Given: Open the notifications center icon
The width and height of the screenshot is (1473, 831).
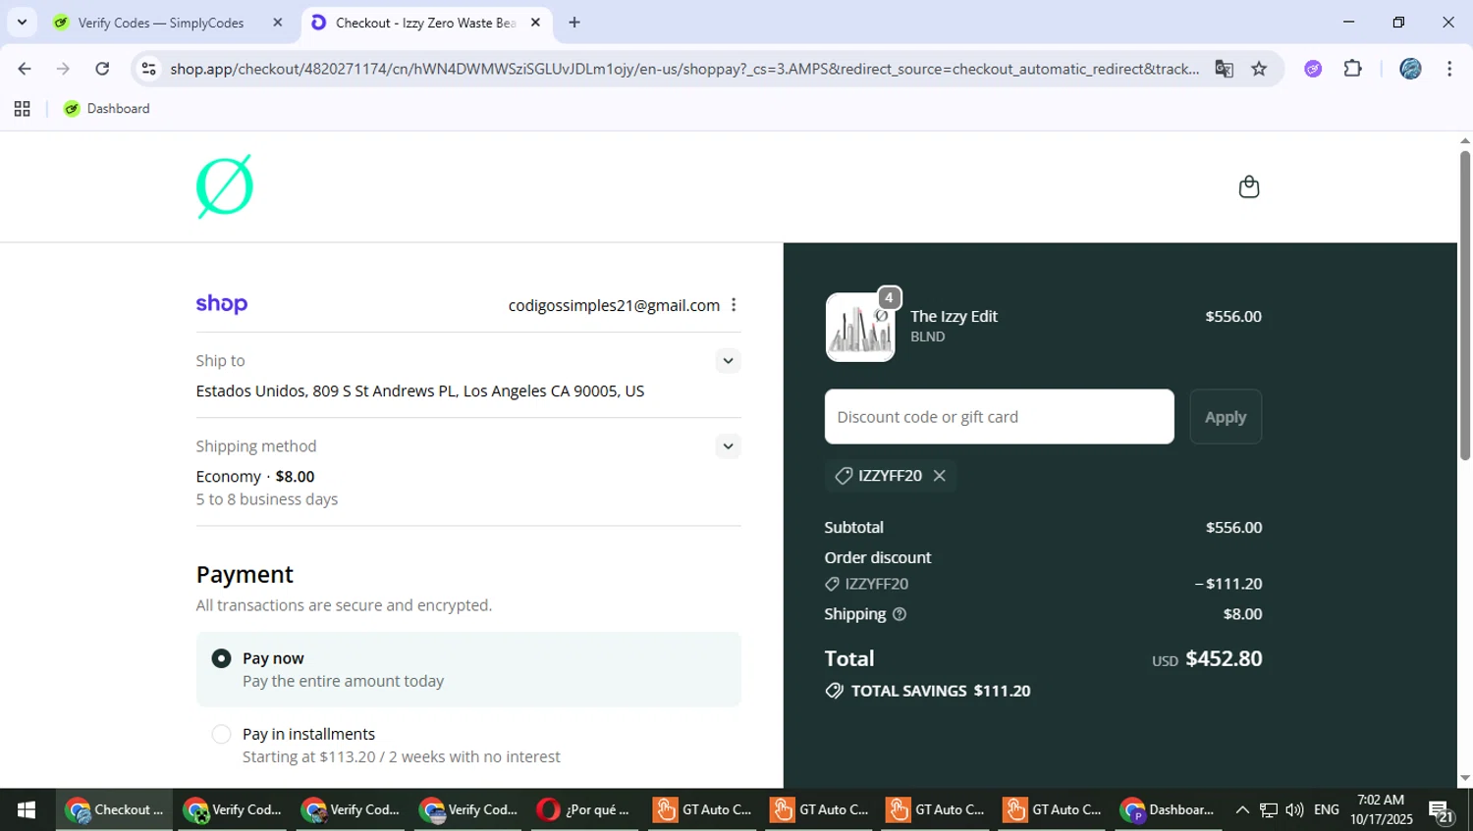Looking at the screenshot, I should 1442,811.
